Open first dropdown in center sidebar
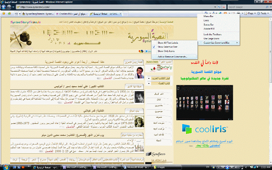The image size is (272, 170). 159,78
